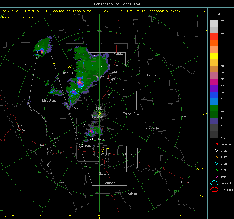Select the Lake Louise label
234x219 pixels.
click(x=20, y=128)
